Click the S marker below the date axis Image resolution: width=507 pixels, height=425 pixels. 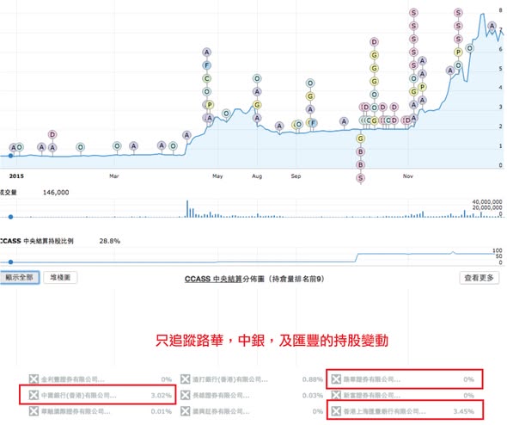coord(361,178)
